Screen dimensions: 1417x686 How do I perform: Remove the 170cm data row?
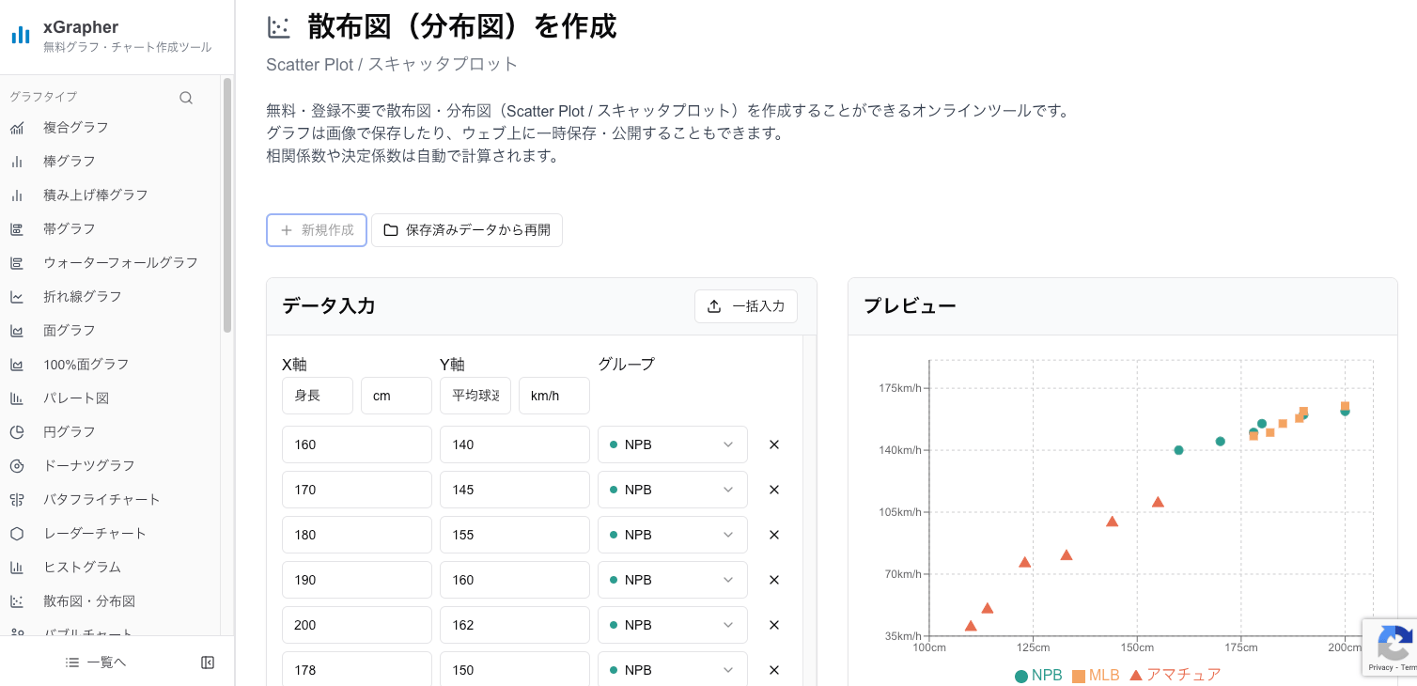pos(773,490)
